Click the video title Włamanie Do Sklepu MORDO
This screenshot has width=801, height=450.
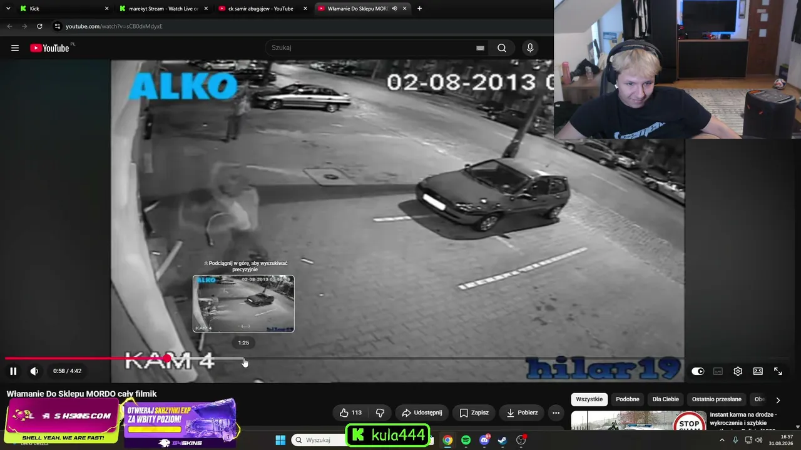click(81, 394)
